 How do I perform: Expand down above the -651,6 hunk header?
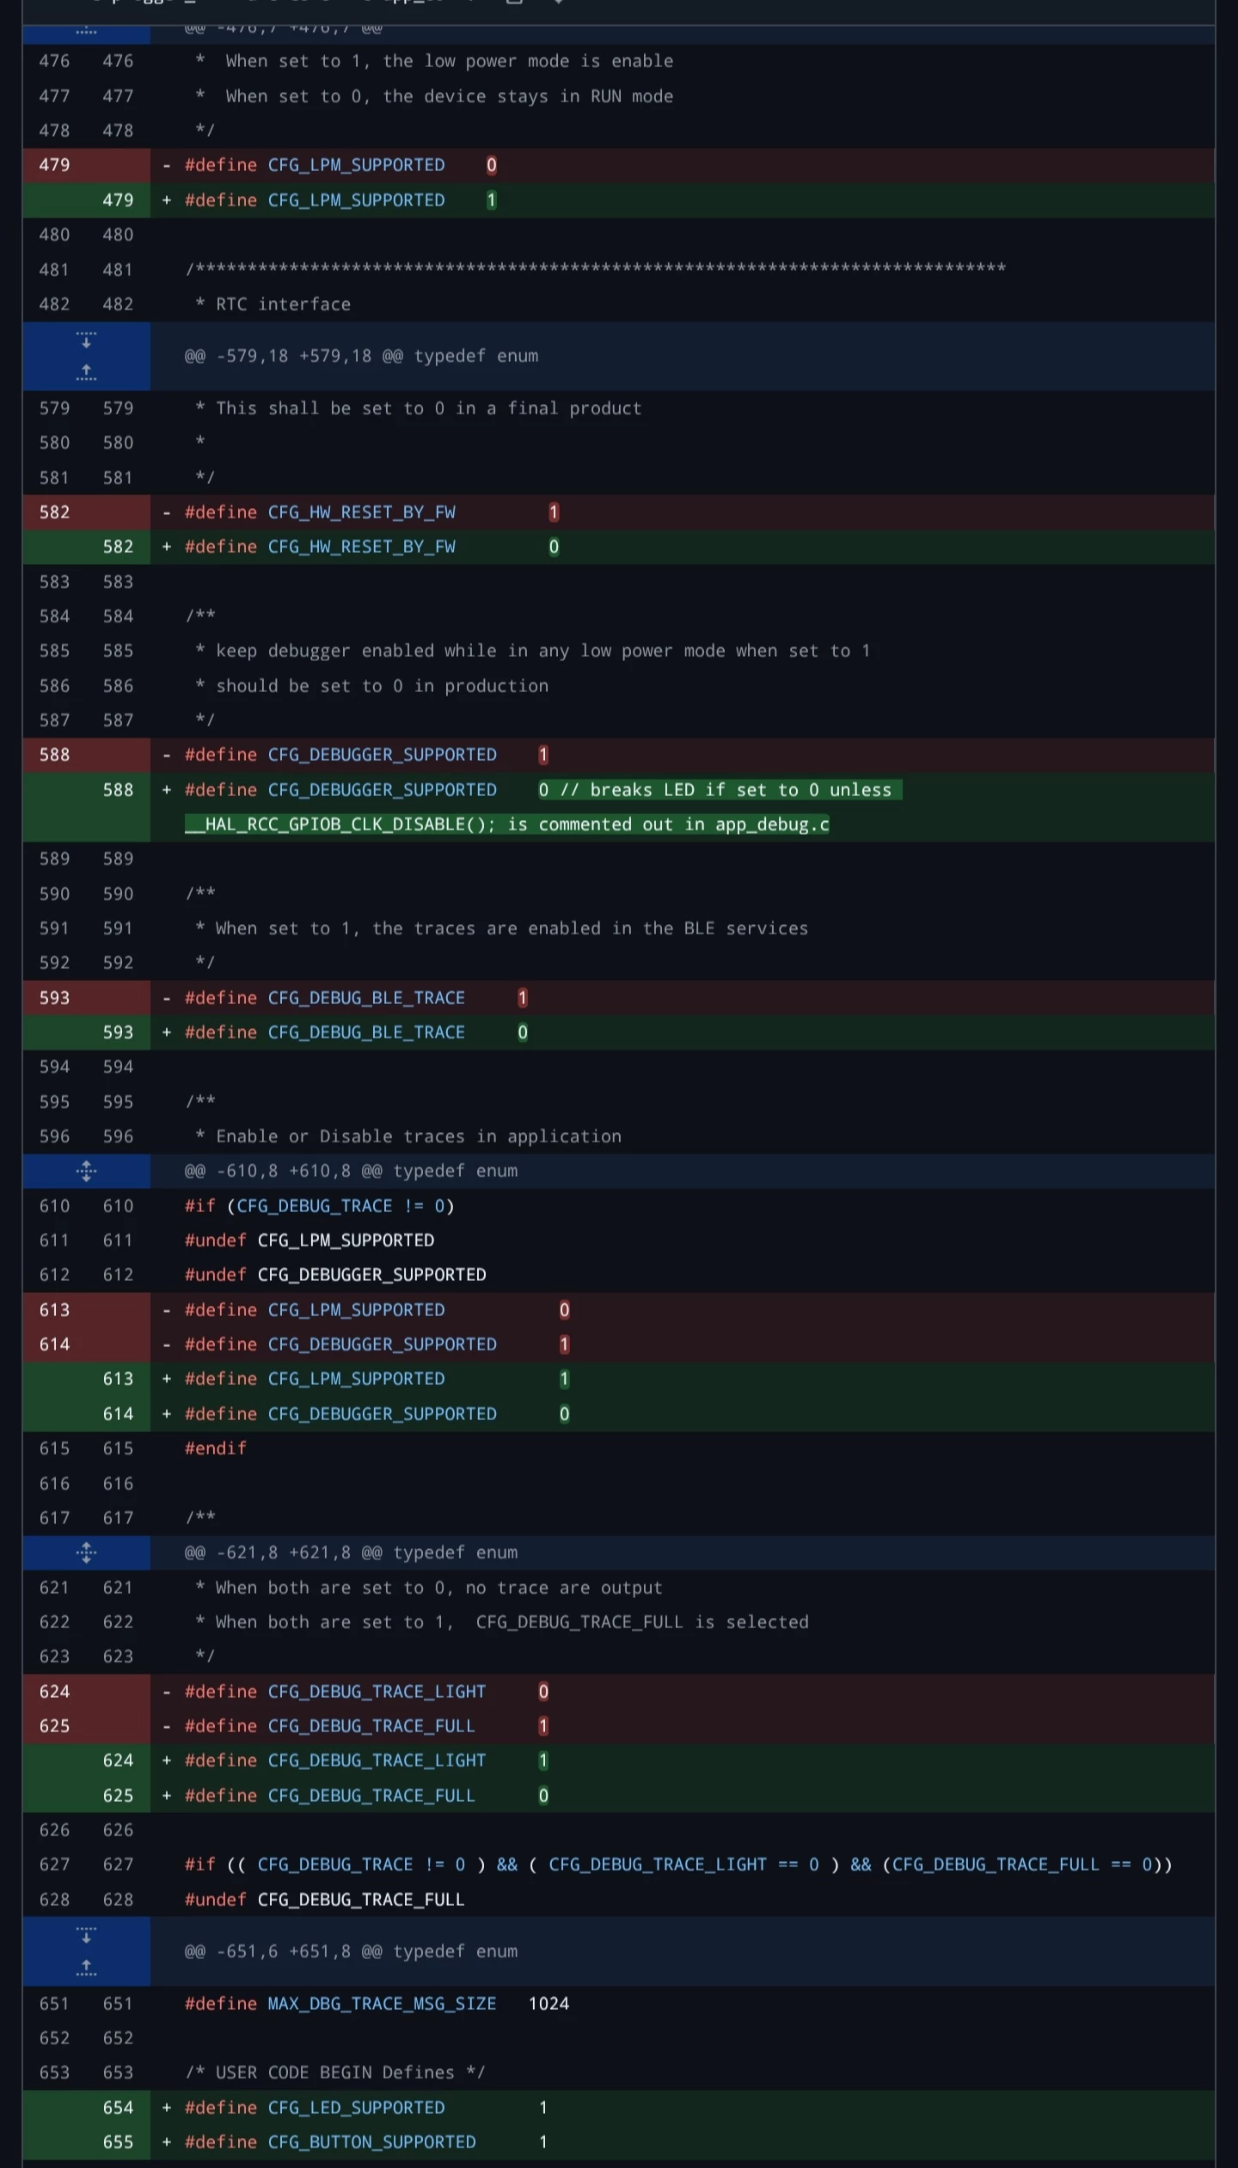pos(86,1934)
